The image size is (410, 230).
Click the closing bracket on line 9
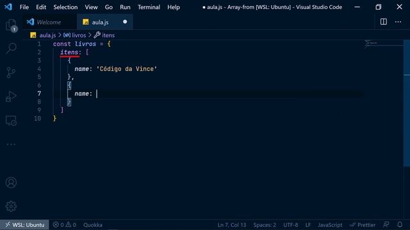[62, 110]
